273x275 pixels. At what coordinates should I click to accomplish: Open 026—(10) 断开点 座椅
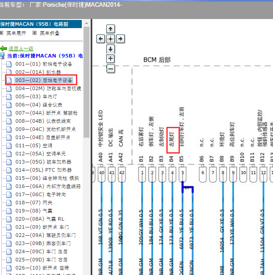42,268
